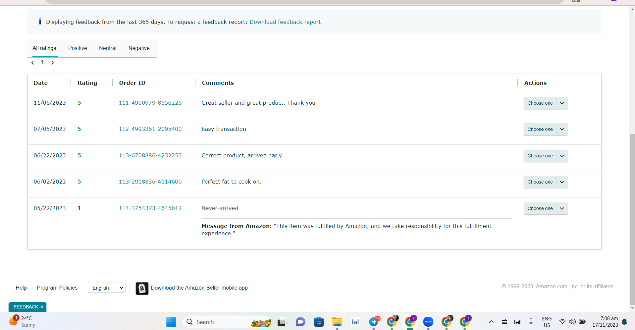This screenshot has width=635, height=330.
Task: Open battery status tray icon
Action: point(582,322)
